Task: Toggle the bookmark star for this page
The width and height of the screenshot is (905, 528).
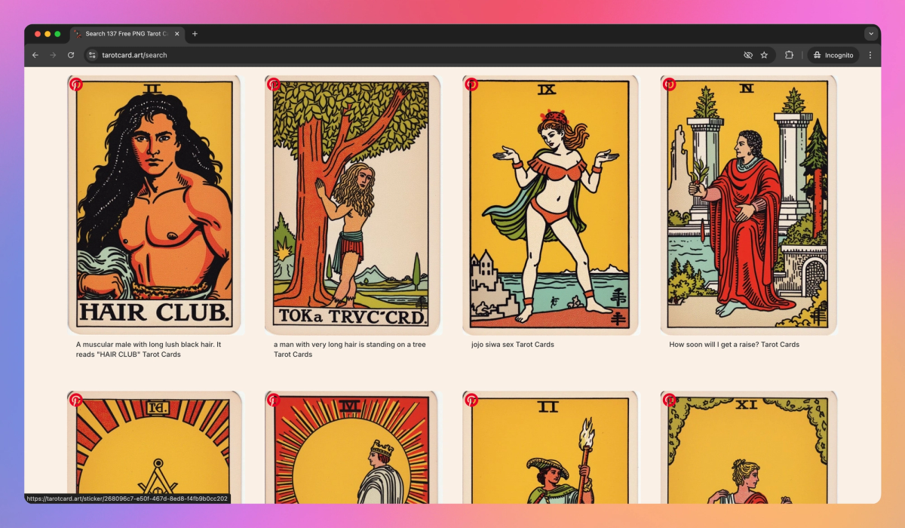Action: (764, 54)
